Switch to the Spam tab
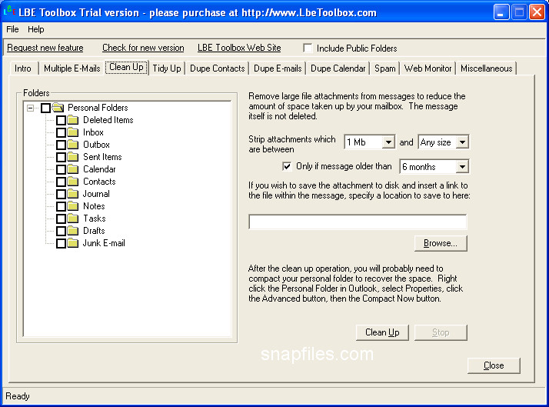Screen dimensions: 549x407 pos(384,68)
